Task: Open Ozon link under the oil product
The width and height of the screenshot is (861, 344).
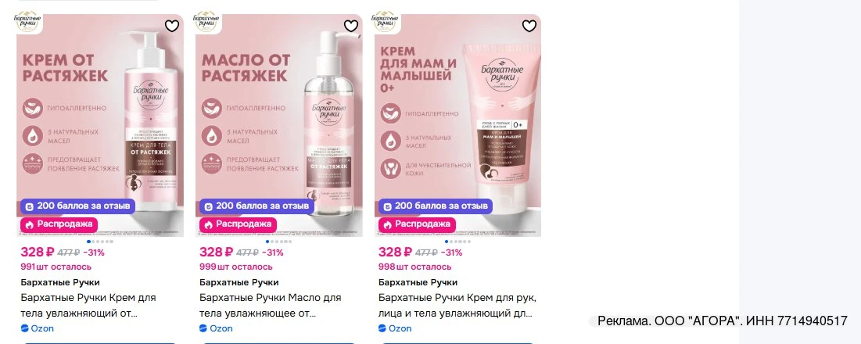Action: click(216, 328)
